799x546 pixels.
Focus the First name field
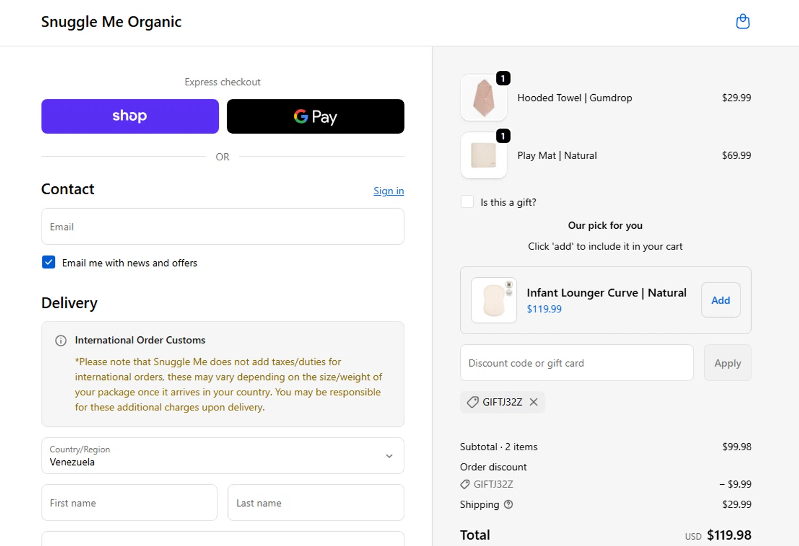129,502
